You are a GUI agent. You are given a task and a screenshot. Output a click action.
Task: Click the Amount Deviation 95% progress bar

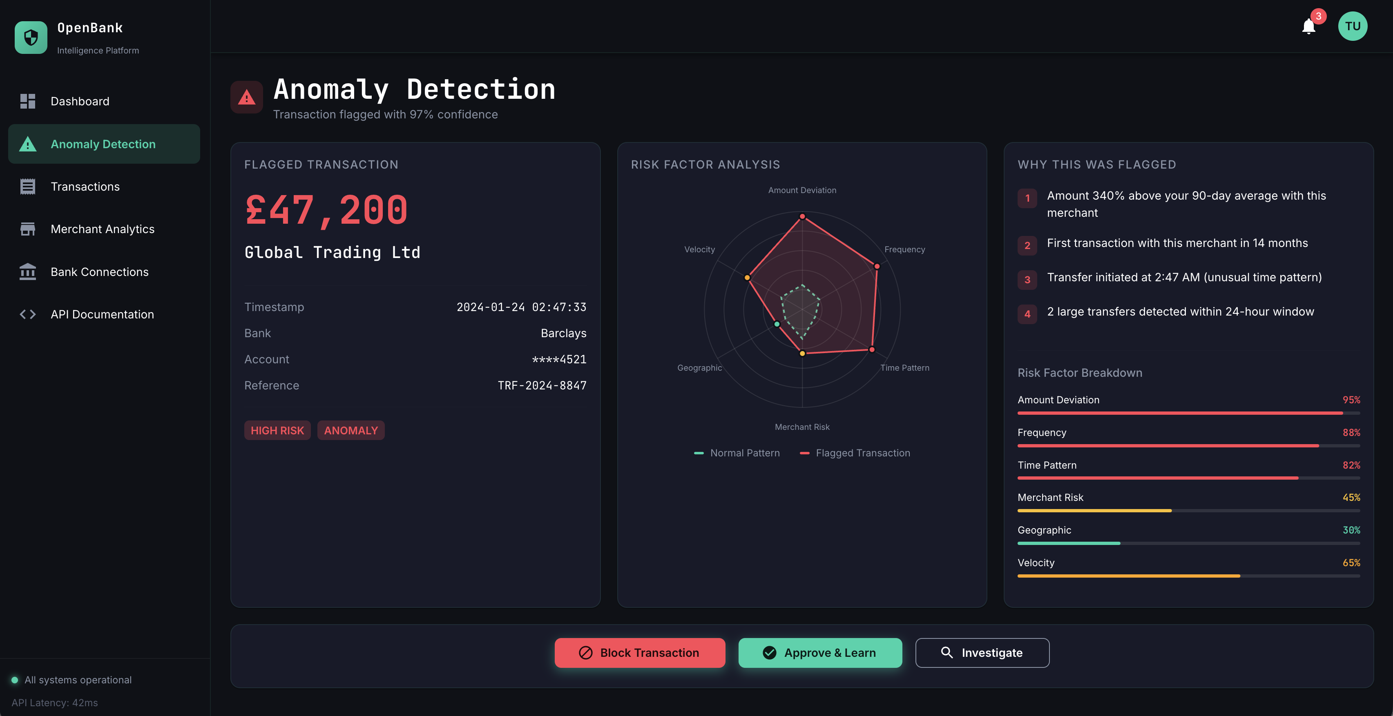(x=1189, y=413)
